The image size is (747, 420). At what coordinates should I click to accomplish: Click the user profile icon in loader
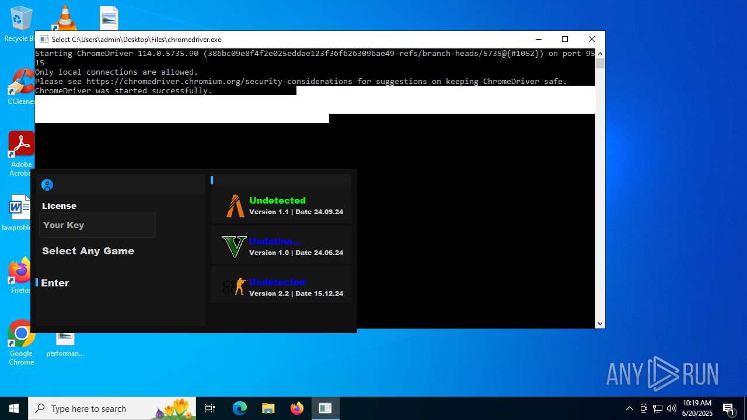click(47, 185)
